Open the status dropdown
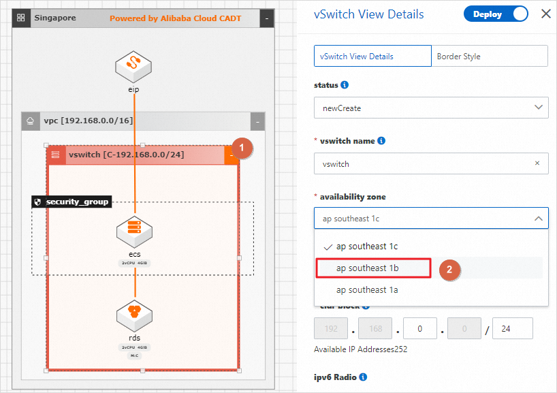Viewport: 557px width, 393px height. [431, 108]
